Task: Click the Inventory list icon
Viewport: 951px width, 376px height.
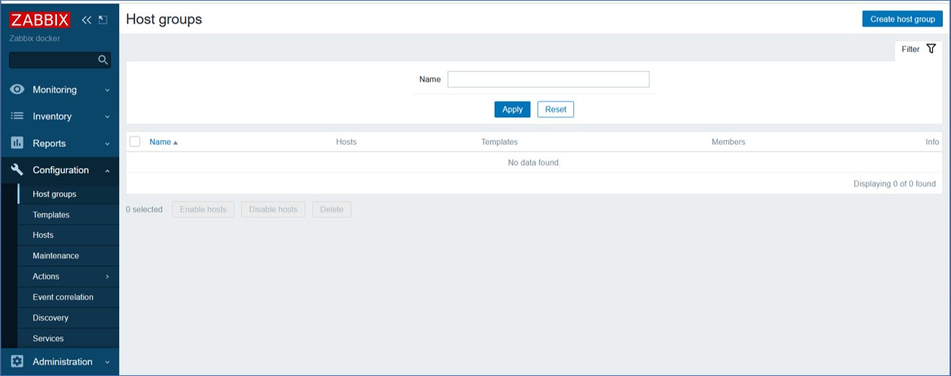Action: point(18,116)
